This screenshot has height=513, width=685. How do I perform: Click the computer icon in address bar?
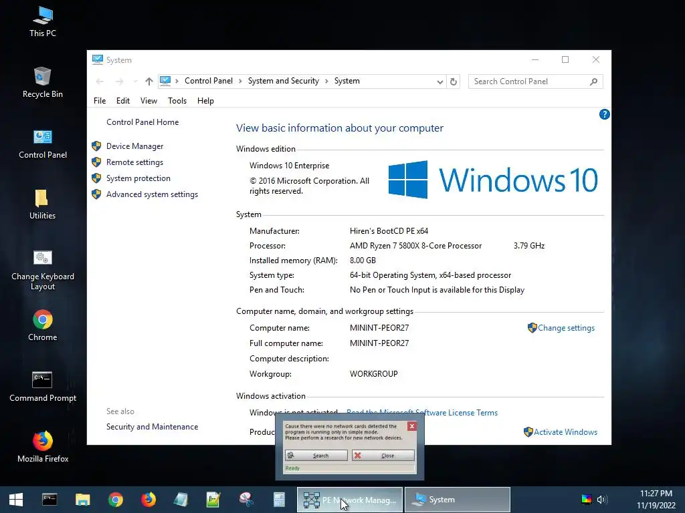166,81
